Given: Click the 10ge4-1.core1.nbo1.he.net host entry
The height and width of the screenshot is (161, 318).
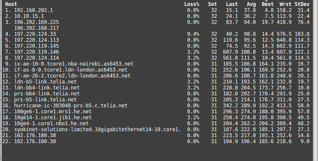Looking at the screenshot, I should coord(51,124).
